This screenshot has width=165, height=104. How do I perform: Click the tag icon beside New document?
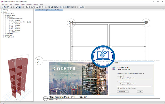click(5, 7)
